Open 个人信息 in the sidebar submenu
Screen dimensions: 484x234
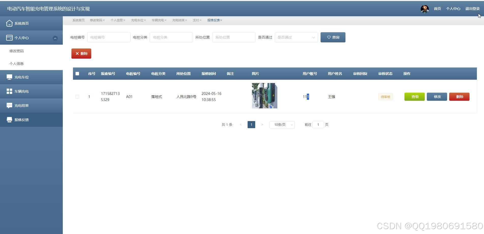(x=17, y=64)
